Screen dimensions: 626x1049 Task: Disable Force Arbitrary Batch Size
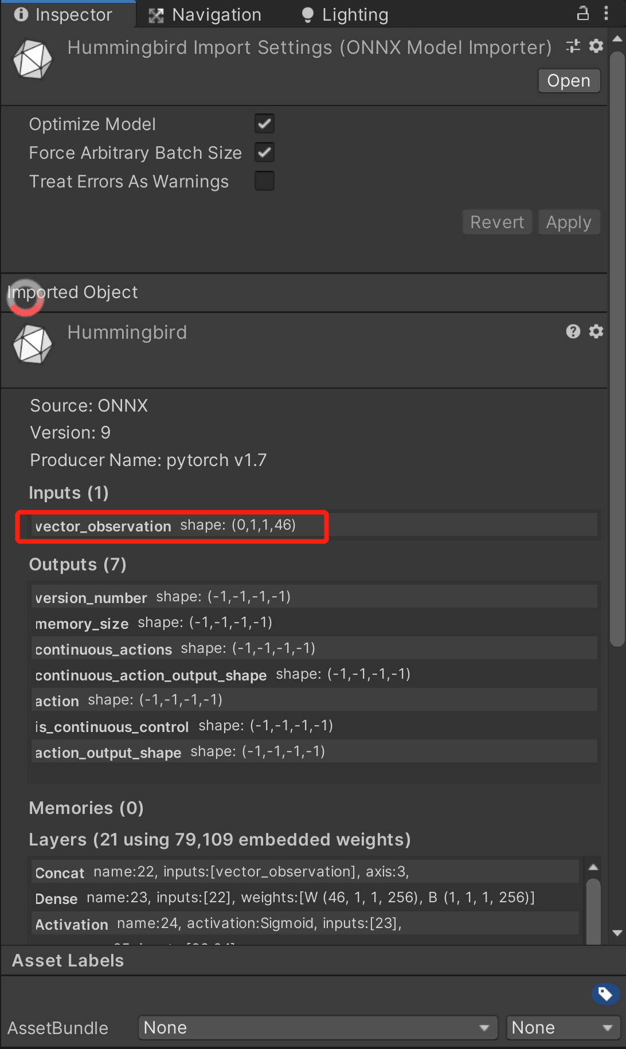coord(264,152)
